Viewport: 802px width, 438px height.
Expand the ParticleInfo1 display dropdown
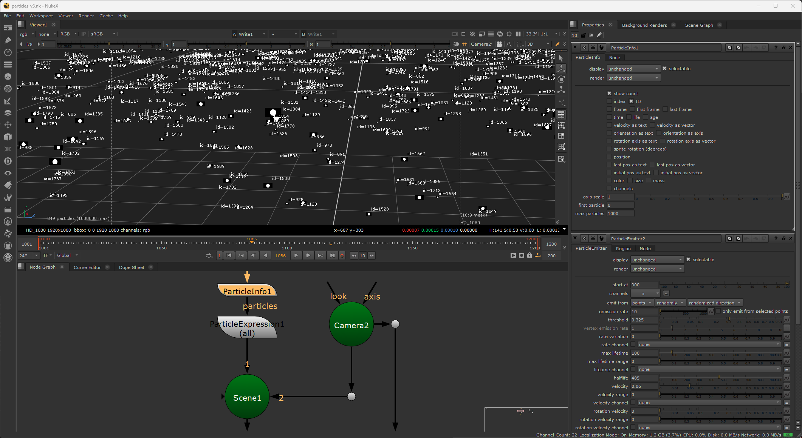tap(633, 69)
